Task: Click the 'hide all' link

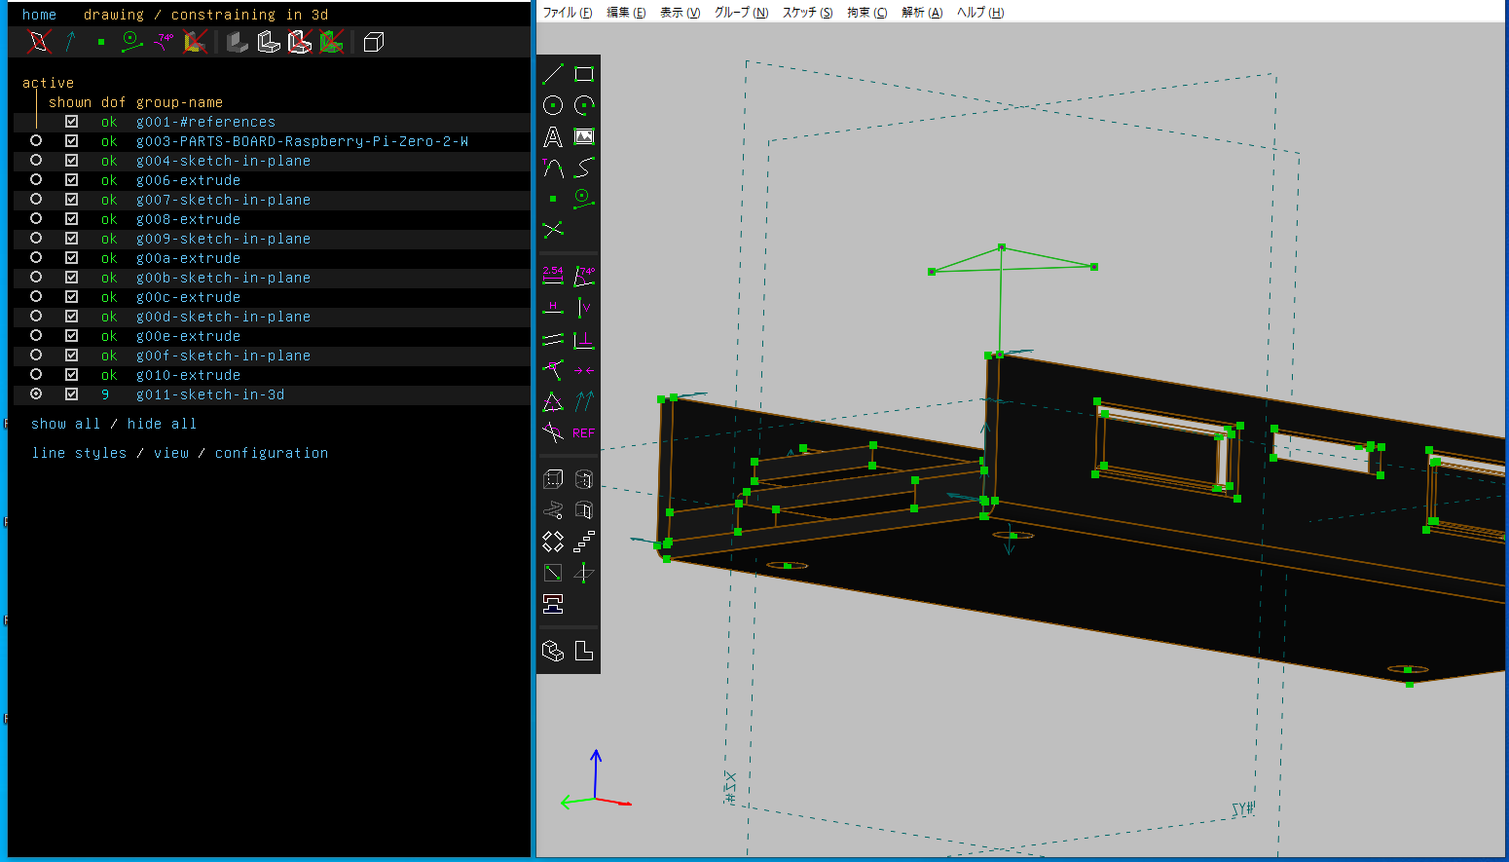Action: (x=162, y=424)
